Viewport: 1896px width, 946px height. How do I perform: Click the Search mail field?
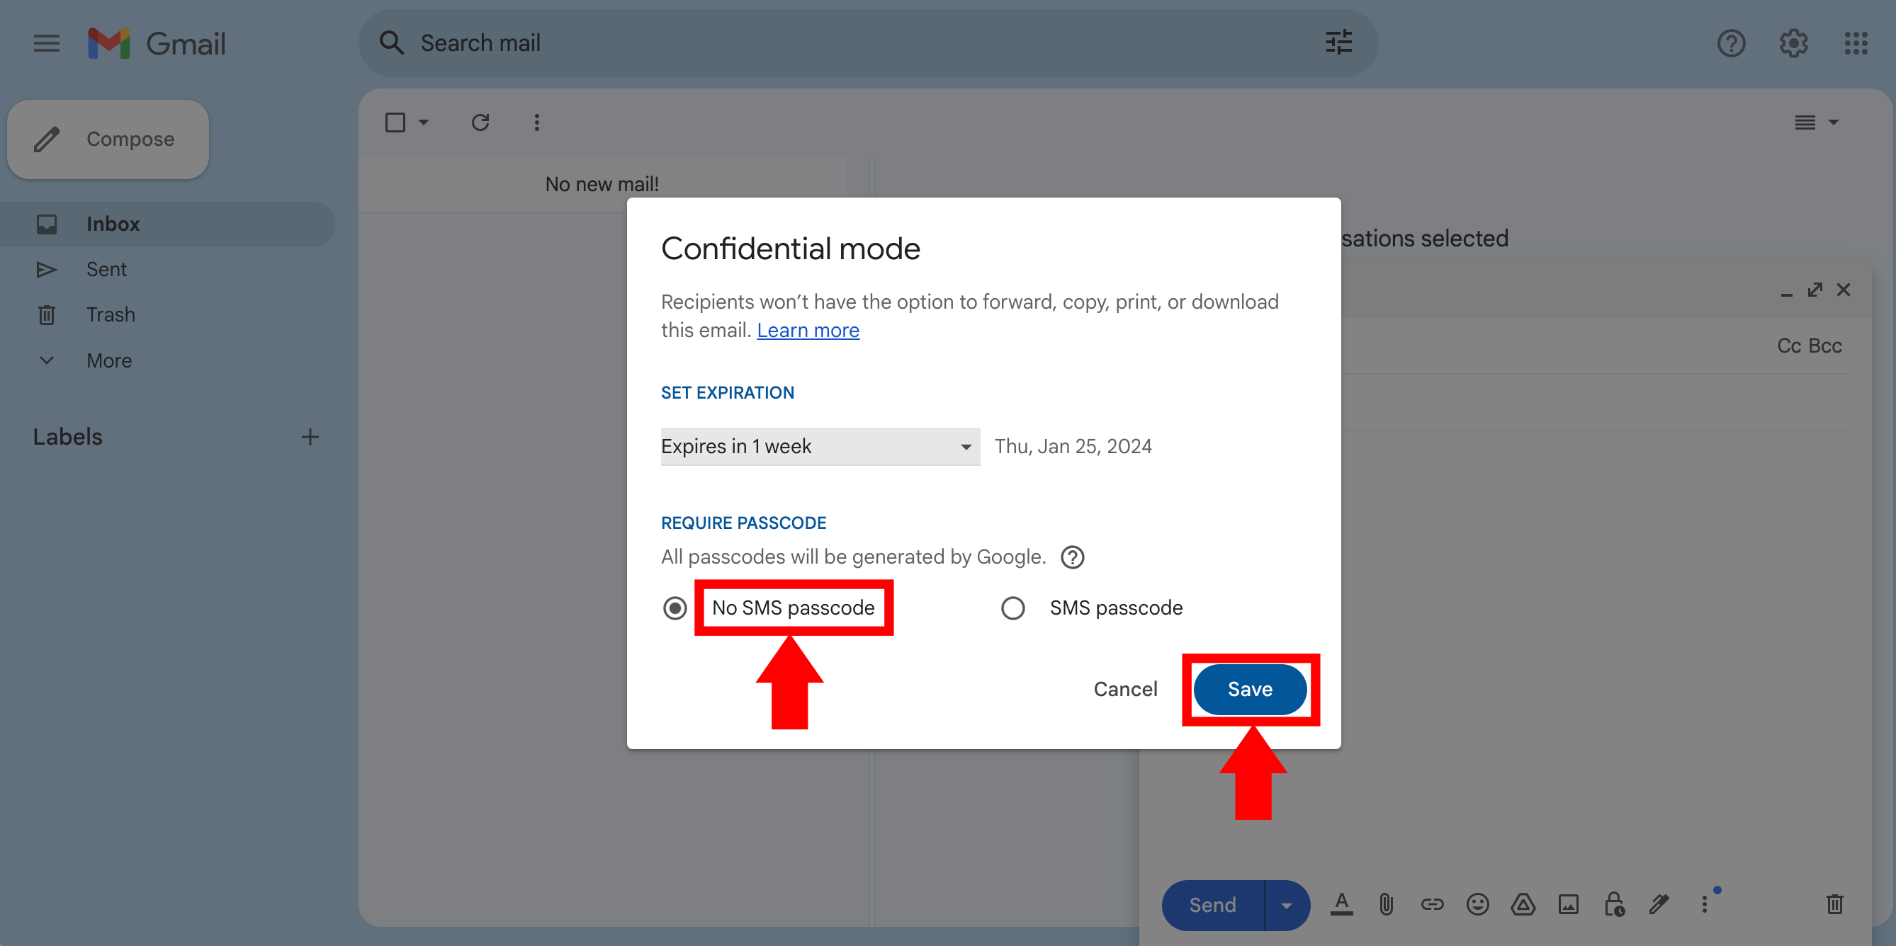(847, 43)
